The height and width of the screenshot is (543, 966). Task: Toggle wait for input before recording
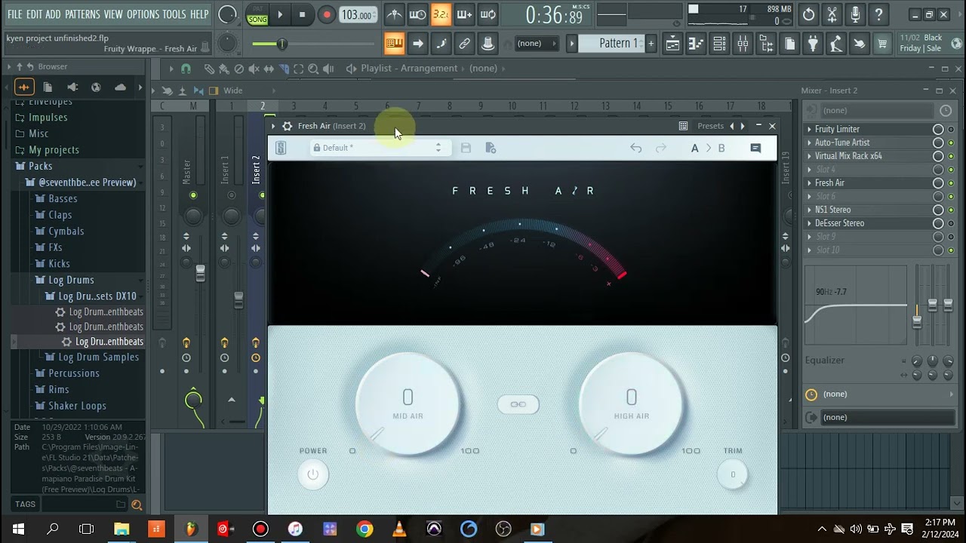tap(417, 14)
